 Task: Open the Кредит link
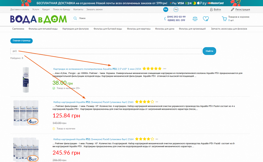coord(46,9)
